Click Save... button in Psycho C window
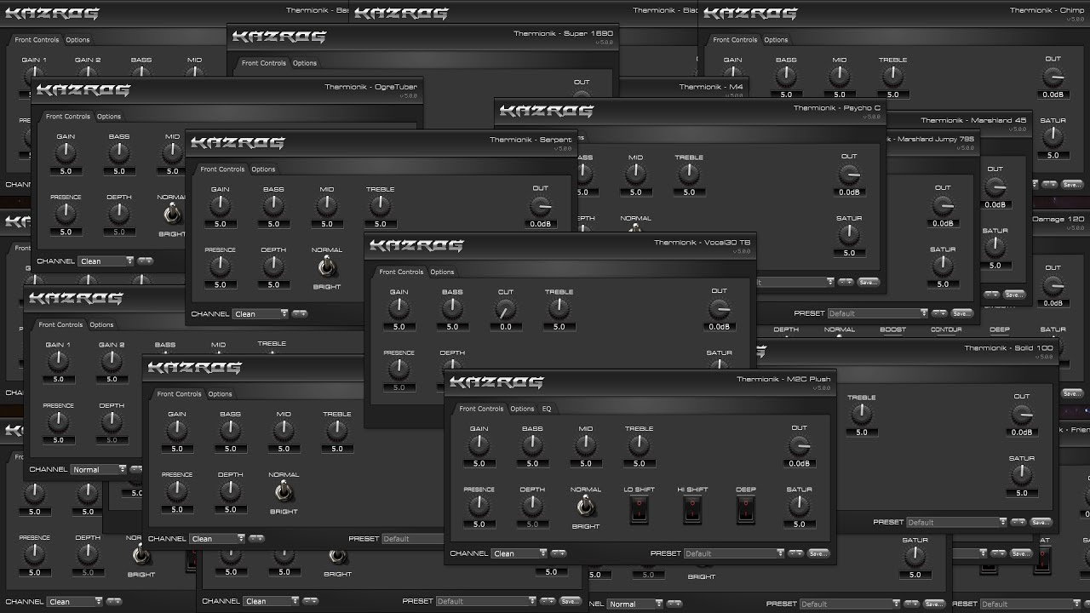Image resolution: width=1090 pixels, height=613 pixels. [x=868, y=281]
